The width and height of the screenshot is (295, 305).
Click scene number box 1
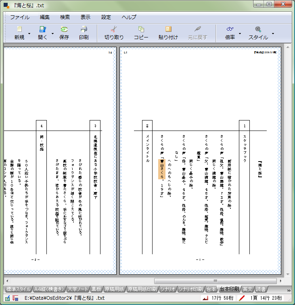[x=244, y=126]
